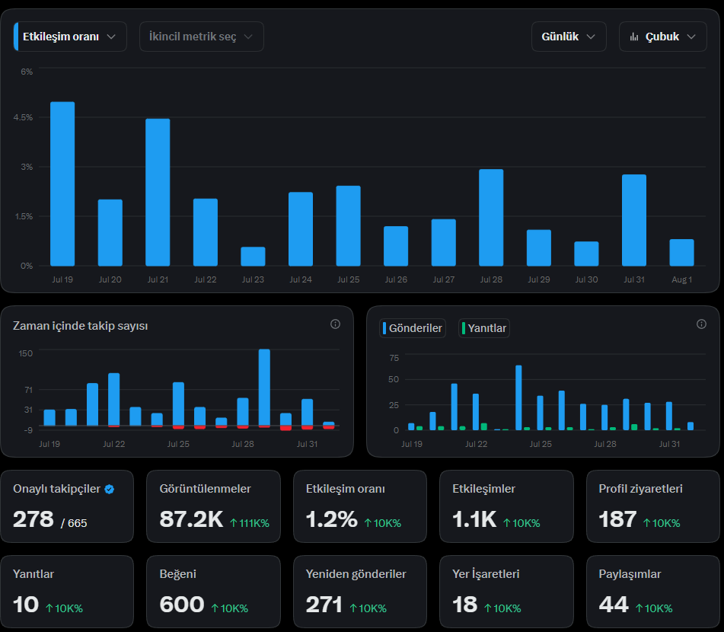Screen dimensions: 724x632
Task: Toggle the Yanıtlar legend filter
Action: 484,328
